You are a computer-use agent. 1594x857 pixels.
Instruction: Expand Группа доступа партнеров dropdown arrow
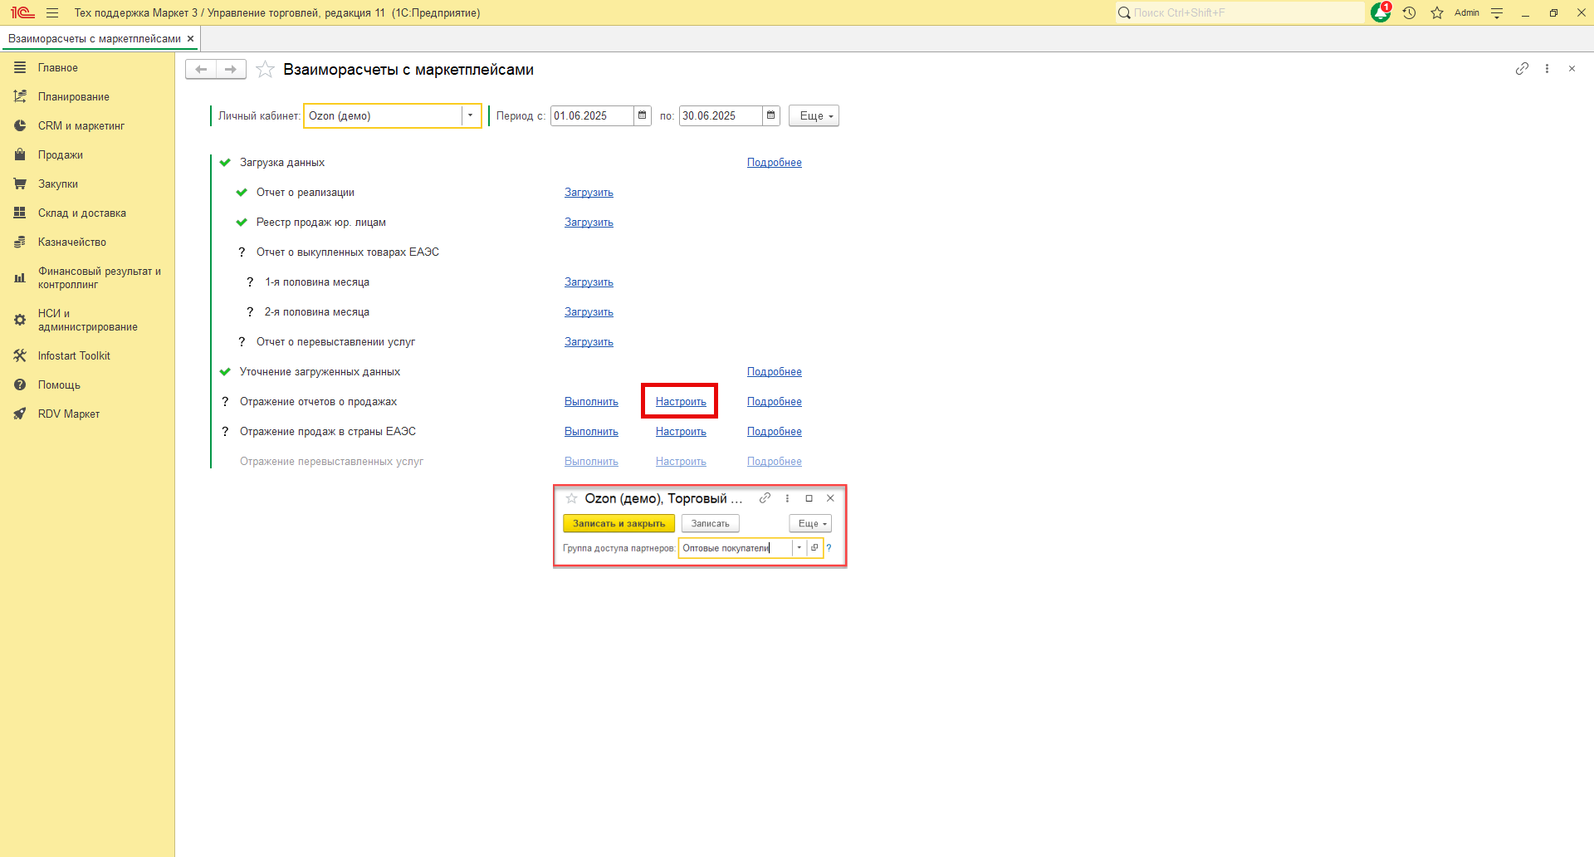(799, 548)
